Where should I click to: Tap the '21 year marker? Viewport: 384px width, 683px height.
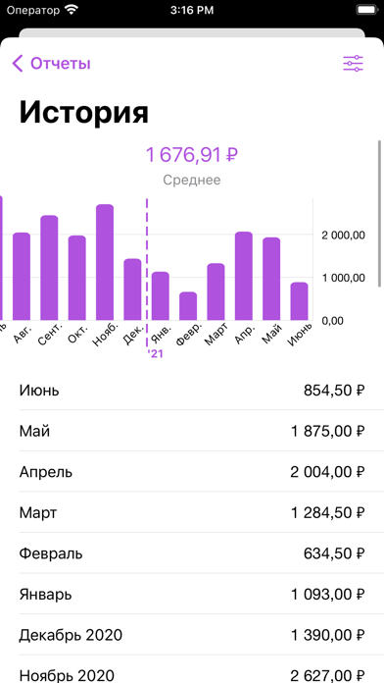coord(155,353)
